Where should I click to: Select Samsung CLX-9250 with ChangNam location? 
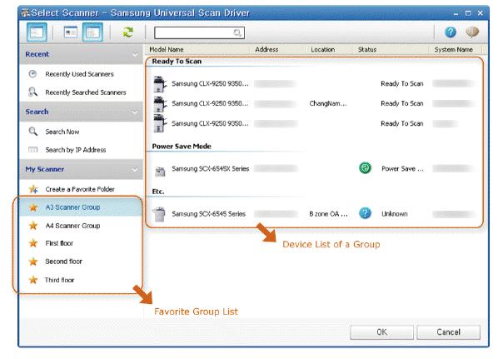[315, 103]
